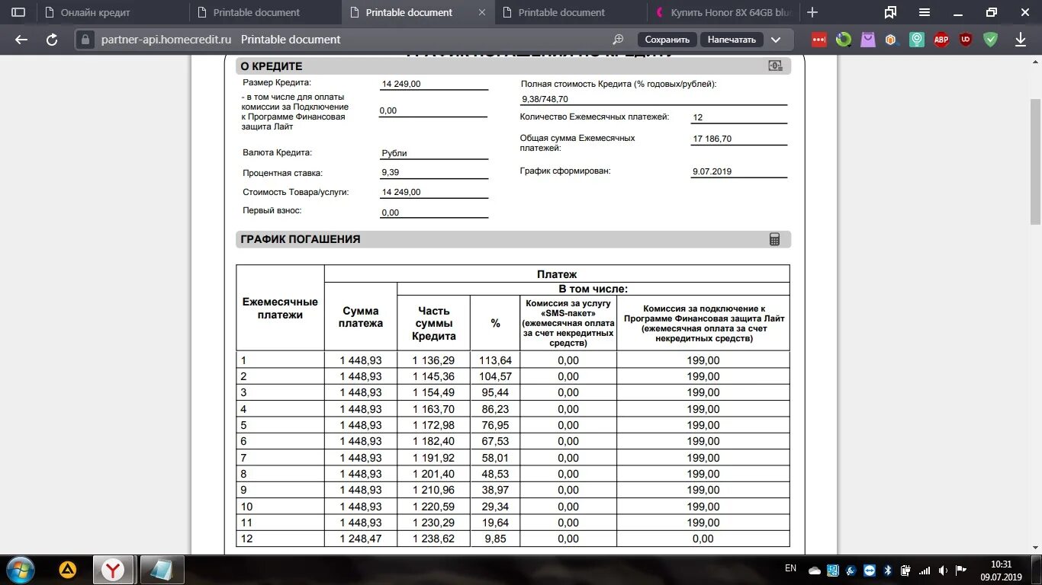Click Размер Кредита value 14 249,00
The width and height of the screenshot is (1042, 585).
[x=401, y=84]
